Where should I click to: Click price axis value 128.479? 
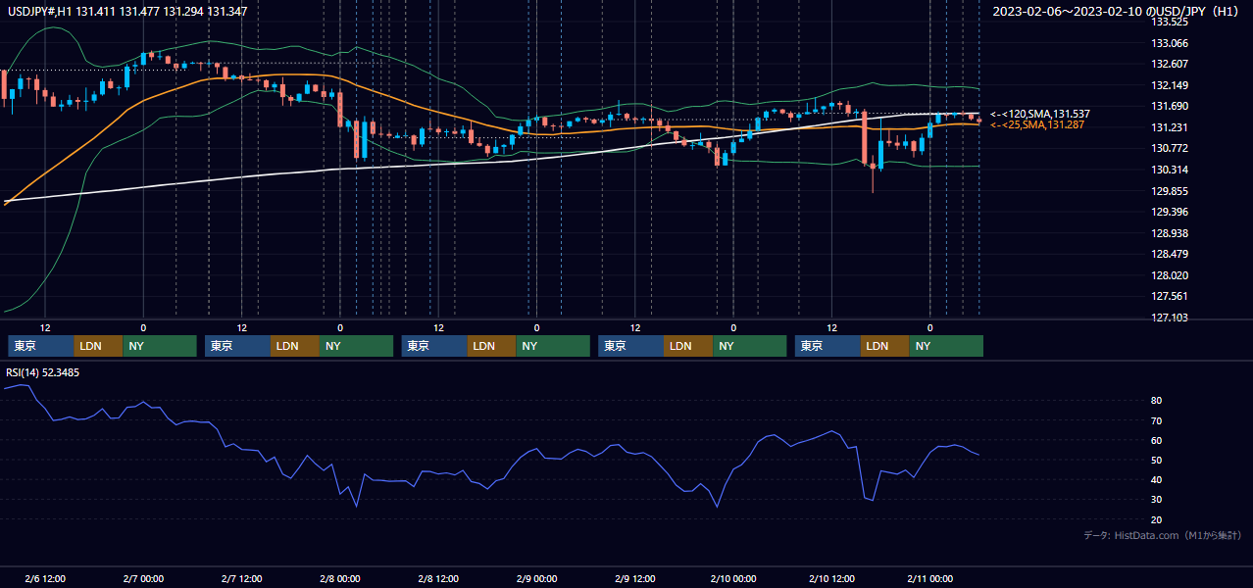pyautogui.click(x=1169, y=254)
